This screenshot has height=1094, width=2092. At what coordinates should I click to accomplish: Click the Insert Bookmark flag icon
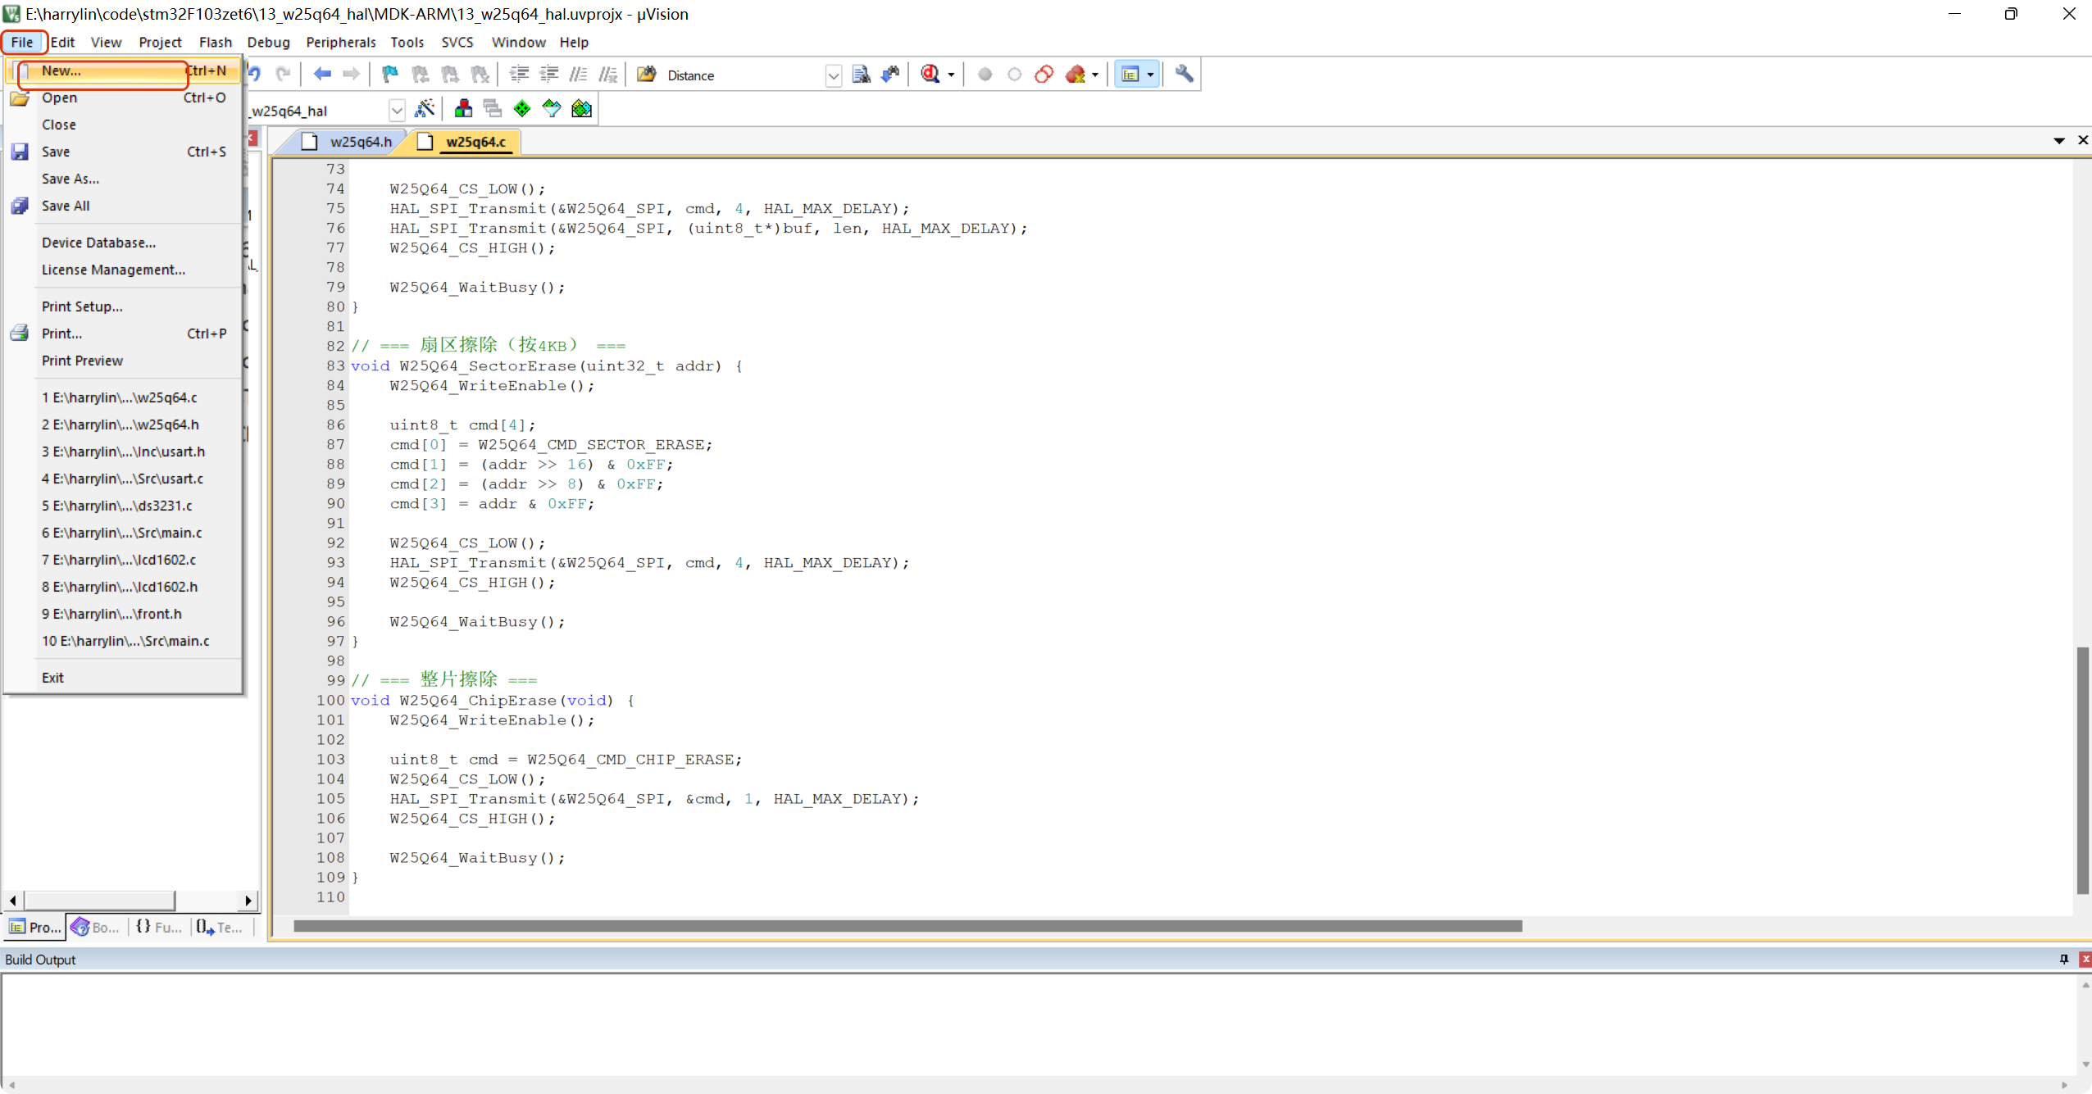click(x=390, y=75)
